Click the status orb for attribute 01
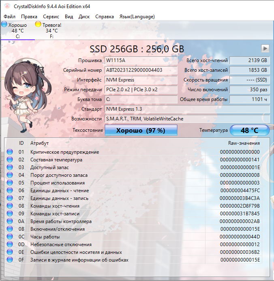Image resolution: width=274 pixels, height=281 pixels. (x=10, y=152)
